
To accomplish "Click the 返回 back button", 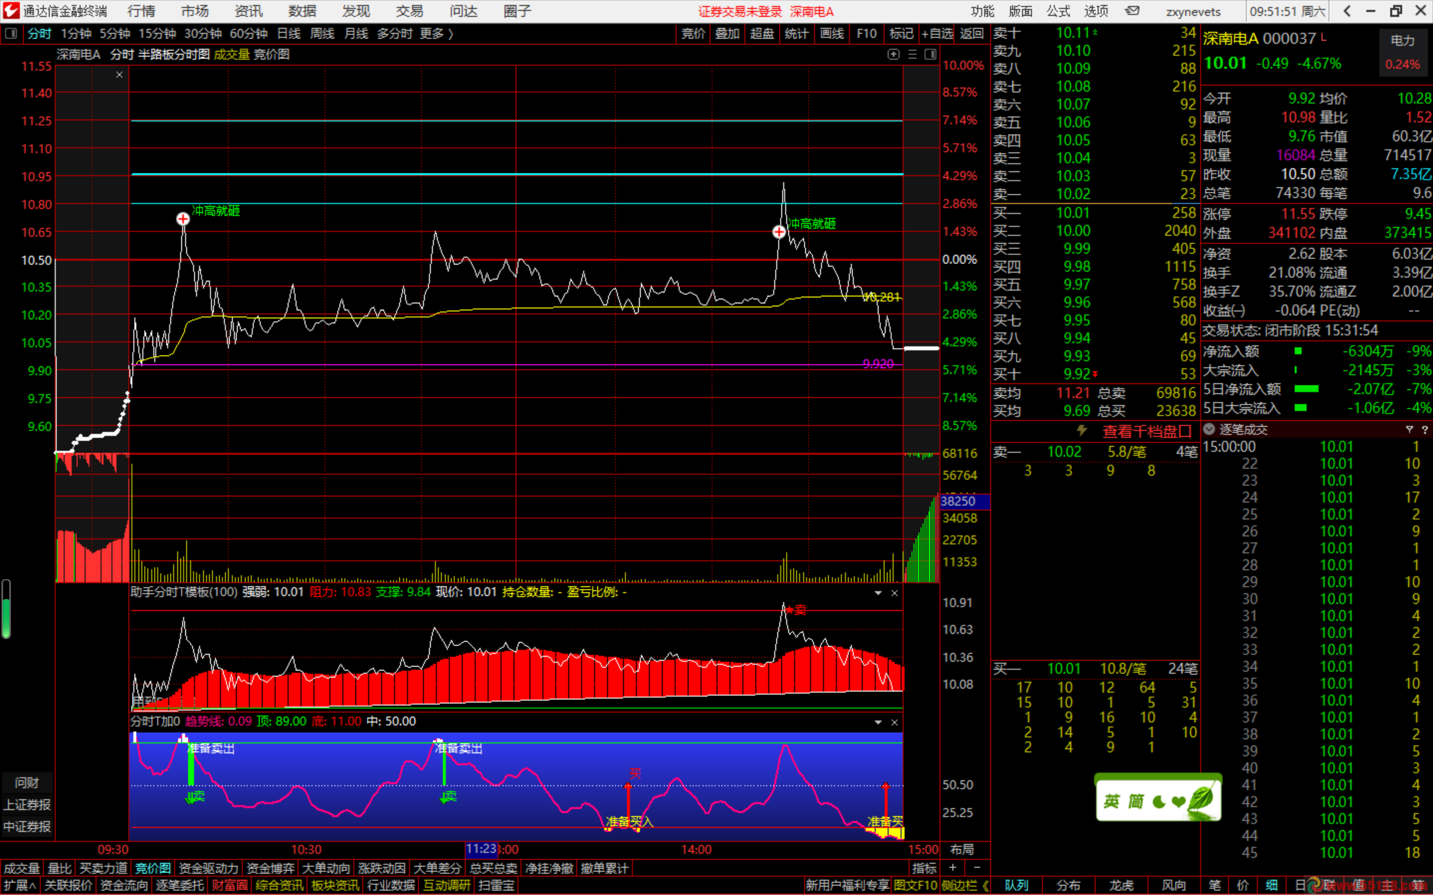I will (x=972, y=34).
